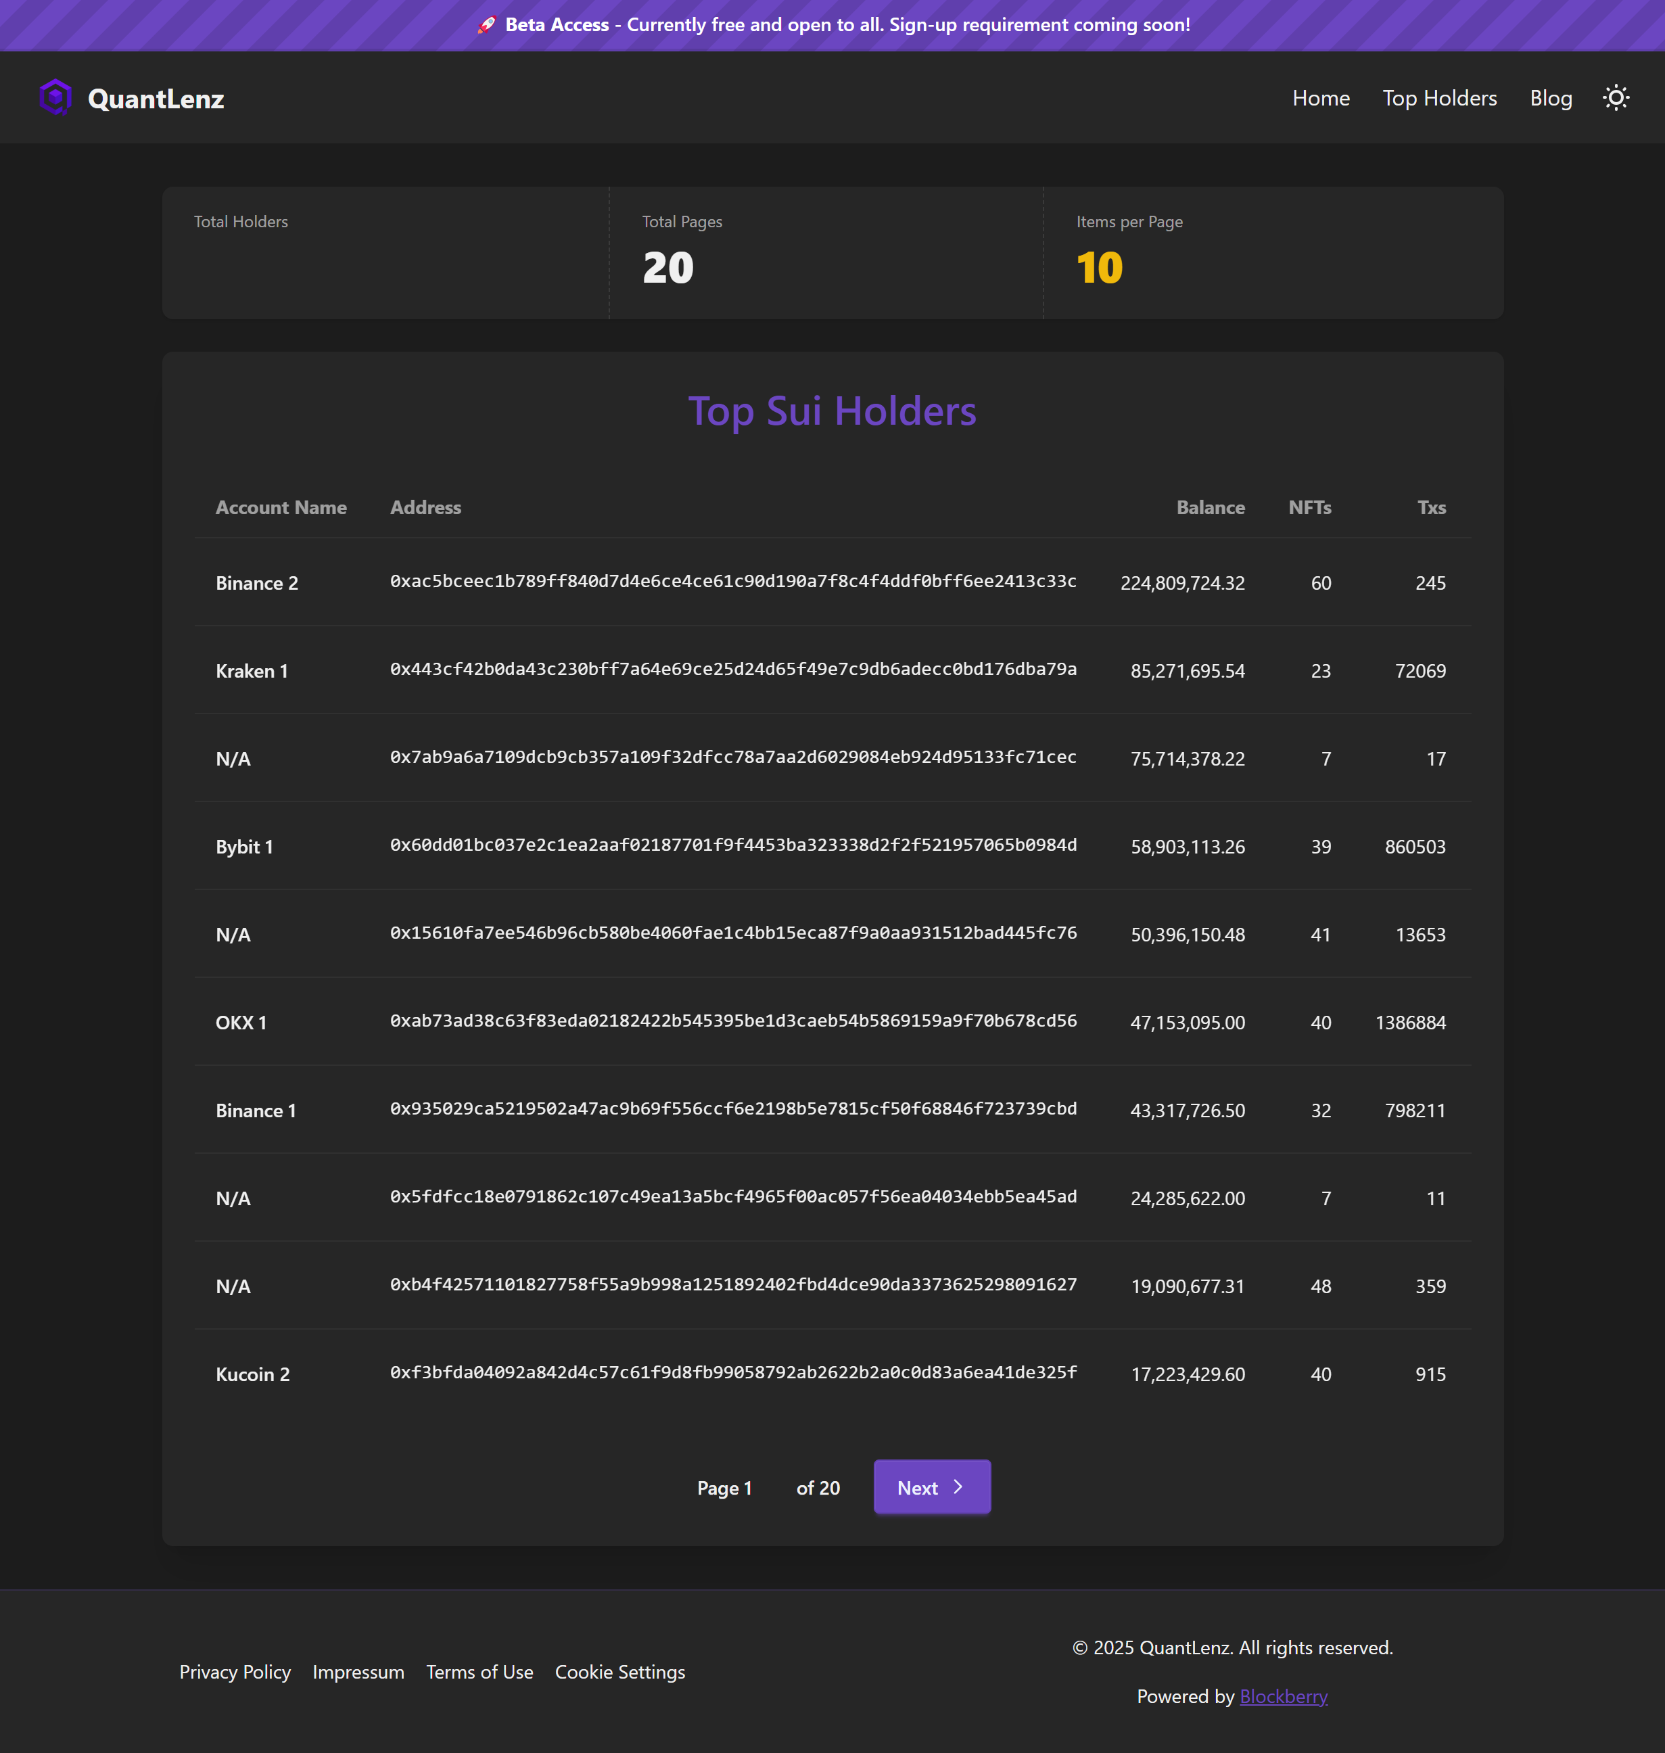Click the balance 50,396,150.48

click(x=1188, y=935)
